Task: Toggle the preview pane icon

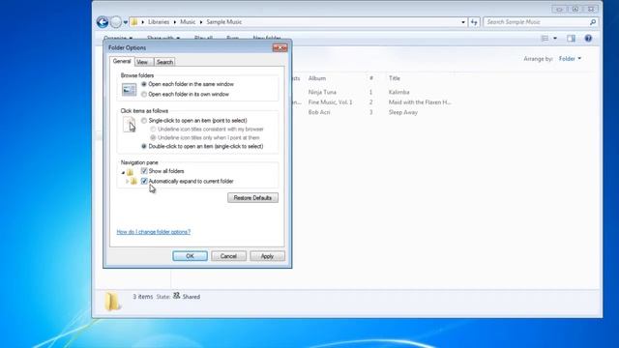Action: pos(572,39)
